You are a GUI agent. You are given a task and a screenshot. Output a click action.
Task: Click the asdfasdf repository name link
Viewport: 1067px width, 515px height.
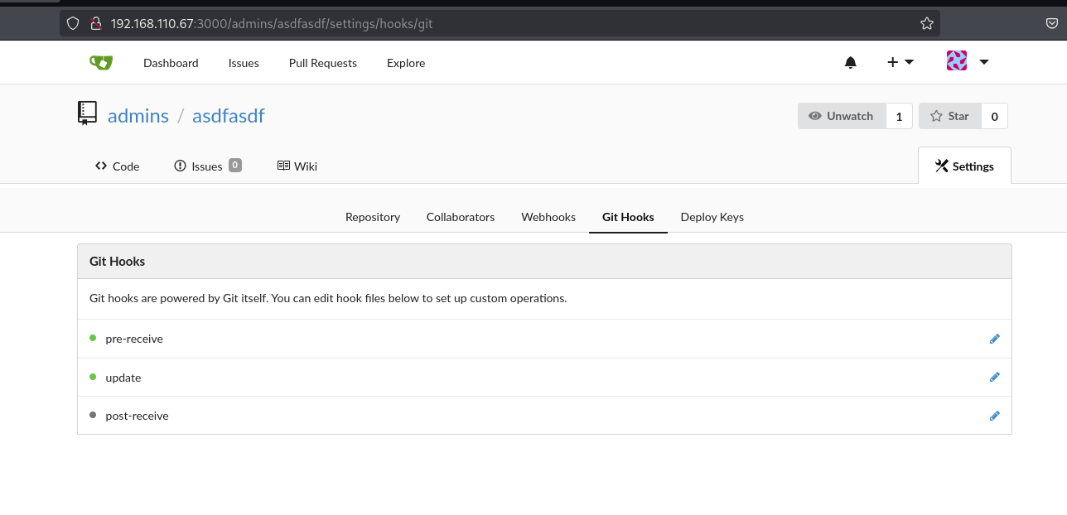tap(228, 116)
